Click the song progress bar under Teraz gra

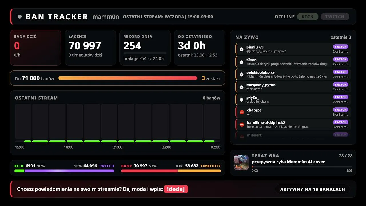pos(302,167)
